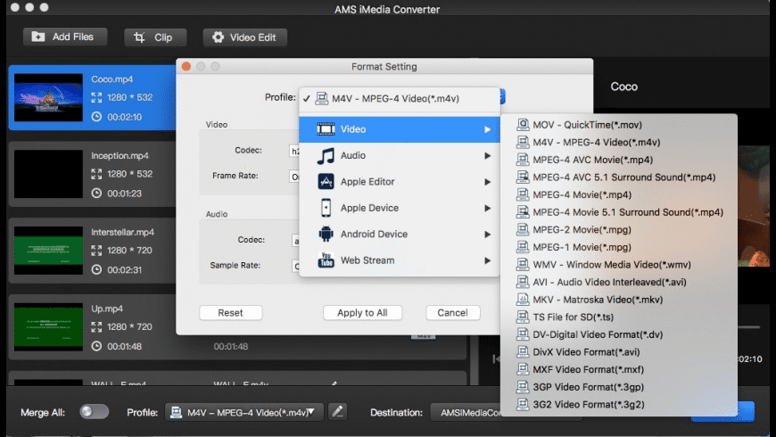Screen dimensions: 776x437
Task: Choose WMV - Window Media Video format
Action: tap(619, 265)
